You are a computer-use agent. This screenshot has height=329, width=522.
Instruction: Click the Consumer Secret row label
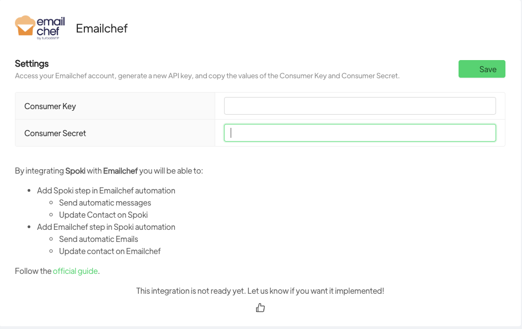click(55, 133)
